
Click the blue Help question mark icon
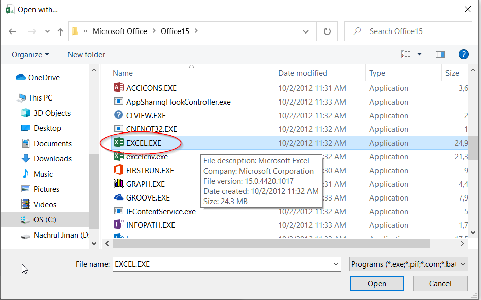[463, 54]
